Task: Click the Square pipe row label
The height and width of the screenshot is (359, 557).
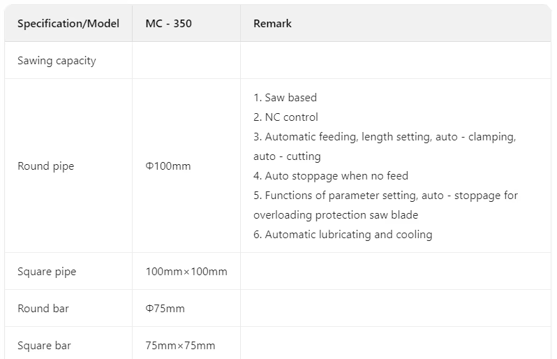Action: coord(47,272)
